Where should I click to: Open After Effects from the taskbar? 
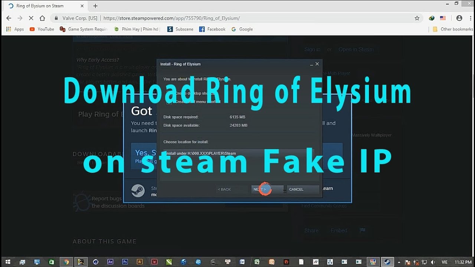tap(110, 262)
